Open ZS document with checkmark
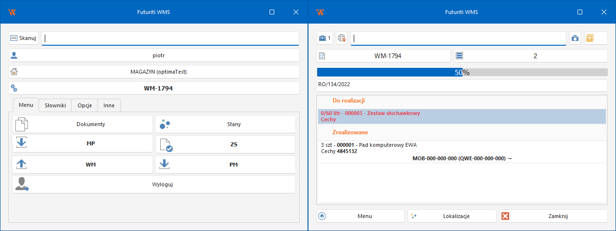616x231 pixels. coord(225,144)
